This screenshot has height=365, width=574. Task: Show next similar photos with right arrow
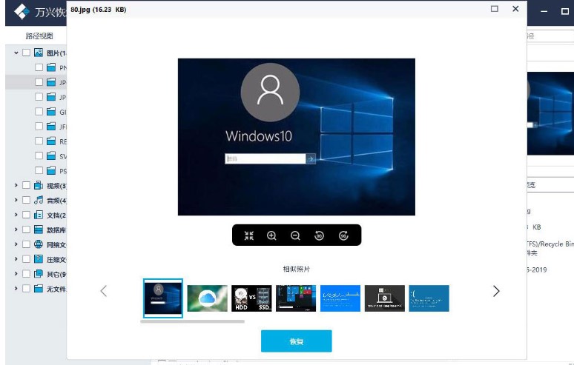click(x=496, y=291)
